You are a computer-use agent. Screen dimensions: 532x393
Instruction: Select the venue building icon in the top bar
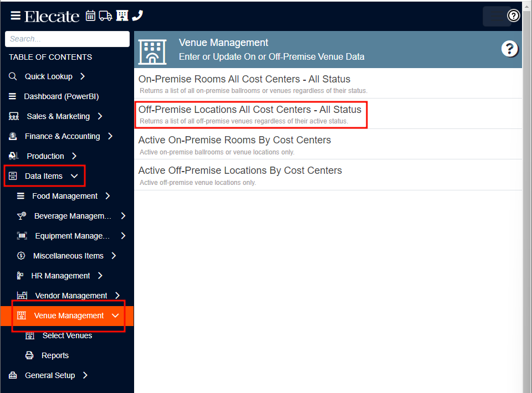(x=122, y=15)
